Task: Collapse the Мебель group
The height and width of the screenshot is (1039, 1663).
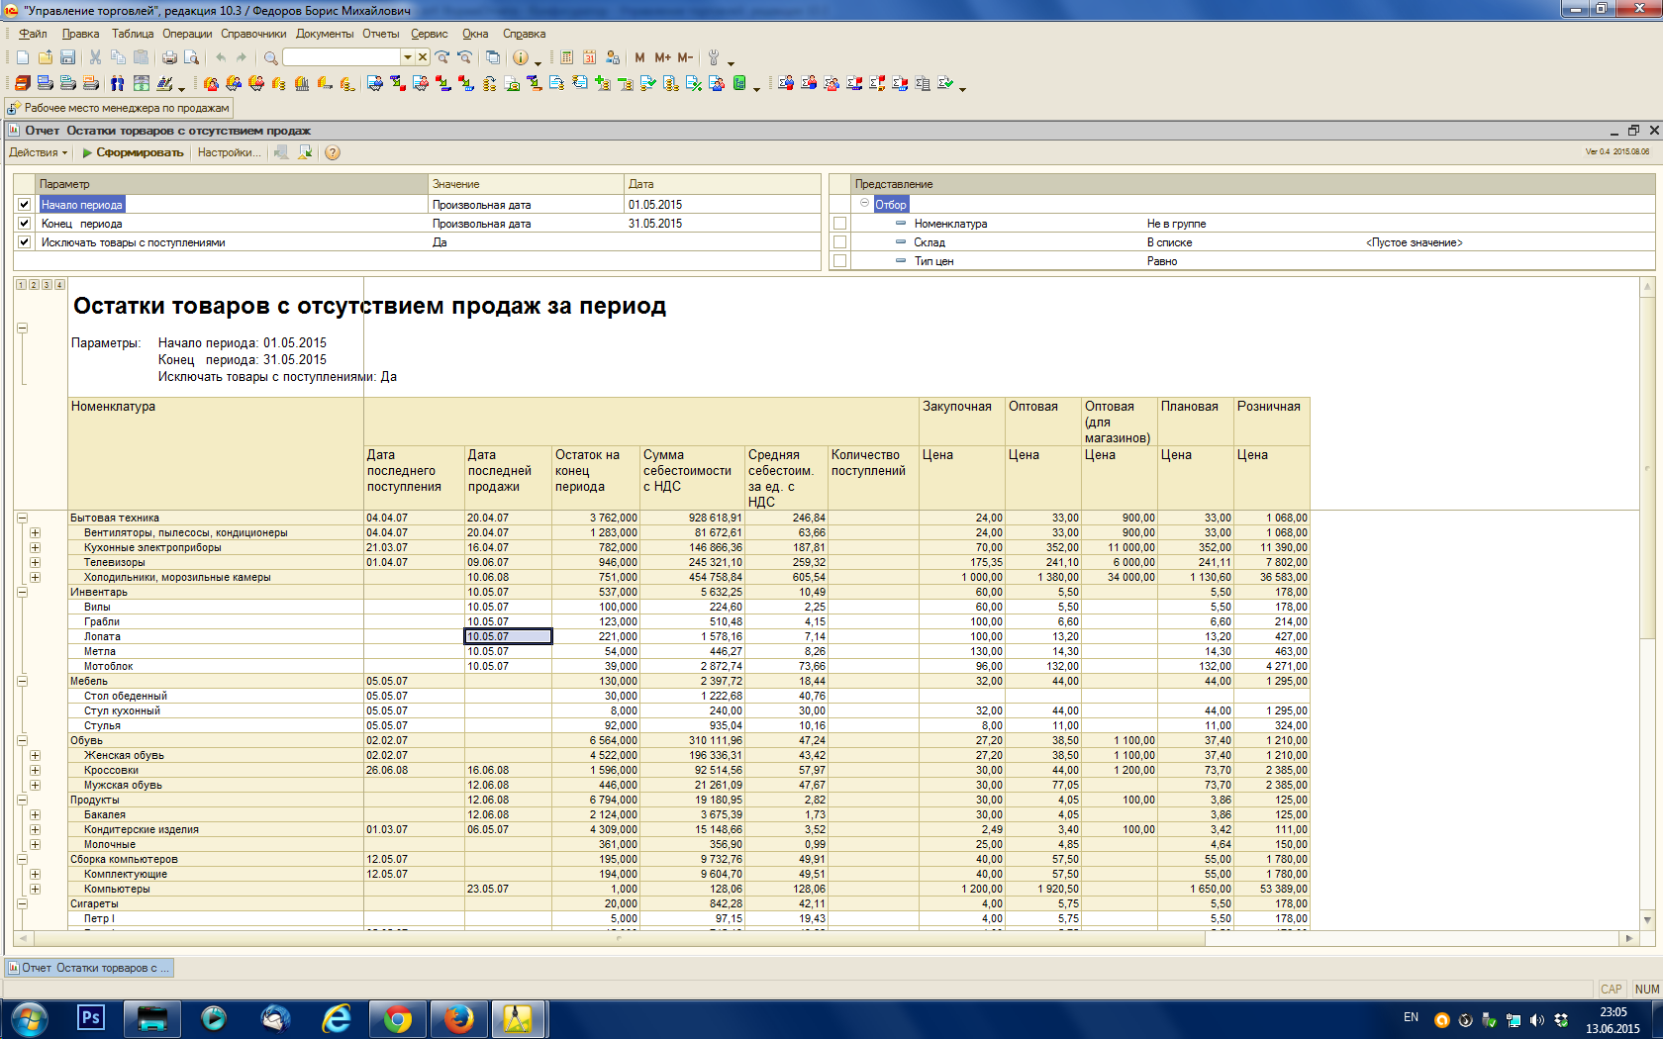Action: 22,681
